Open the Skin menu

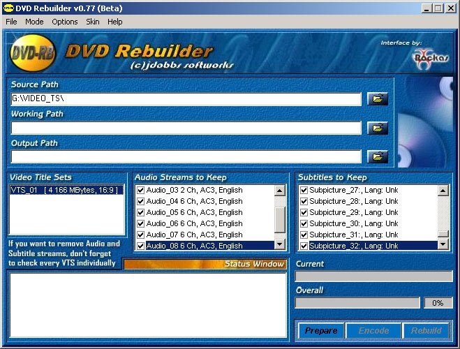tap(93, 22)
